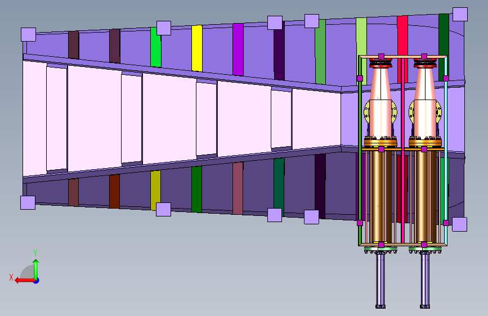488x316 pixels.
Task: Pick the olive yellow stiffener on lower panel
Action: coord(155,189)
